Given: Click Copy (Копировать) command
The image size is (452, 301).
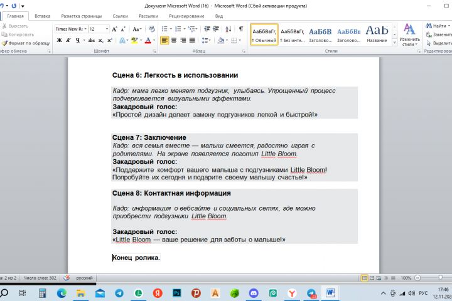Looking at the screenshot, I should tap(18, 34).
